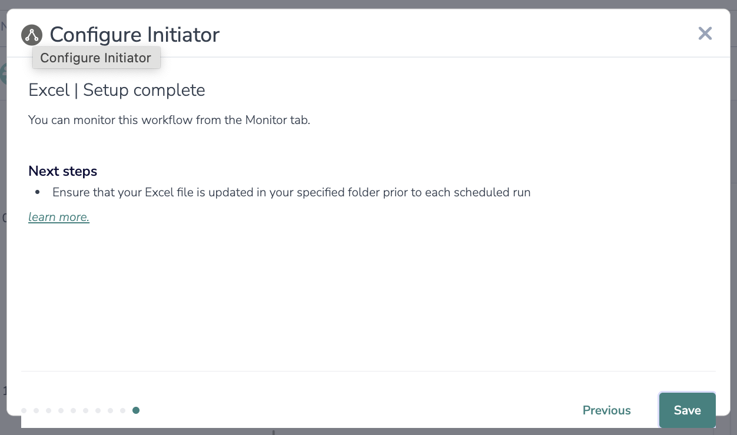
Task: Click the Next steps heading
Action: (62, 171)
